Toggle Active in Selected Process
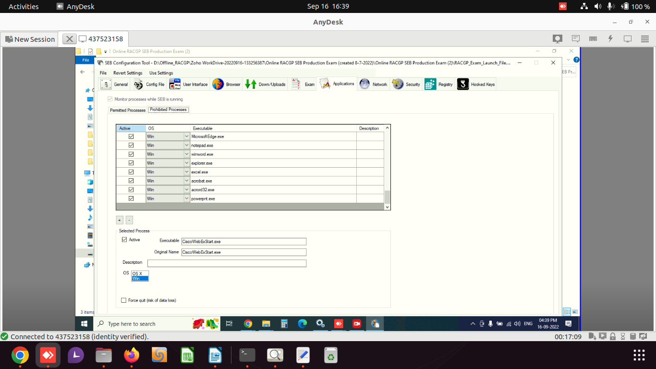This screenshot has width=656, height=369. point(124,240)
